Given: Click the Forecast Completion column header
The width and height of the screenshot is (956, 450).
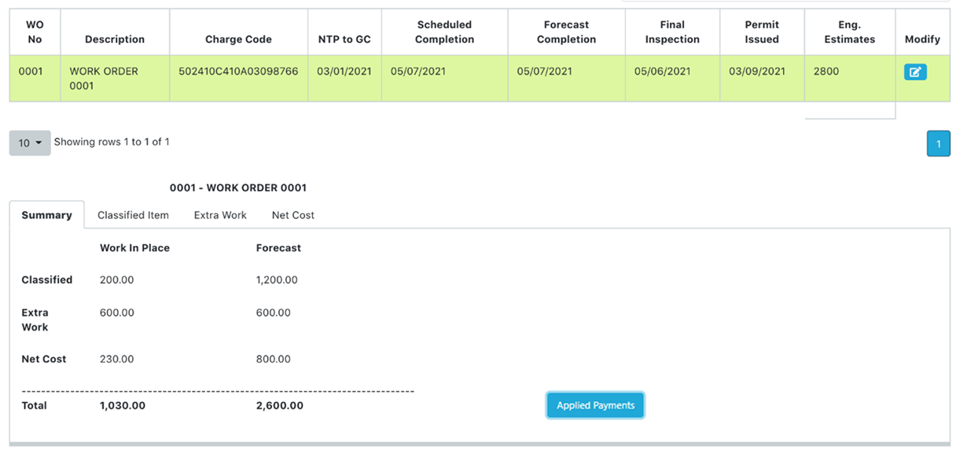Looking at the screenshot, I should (x=566, y=32).
